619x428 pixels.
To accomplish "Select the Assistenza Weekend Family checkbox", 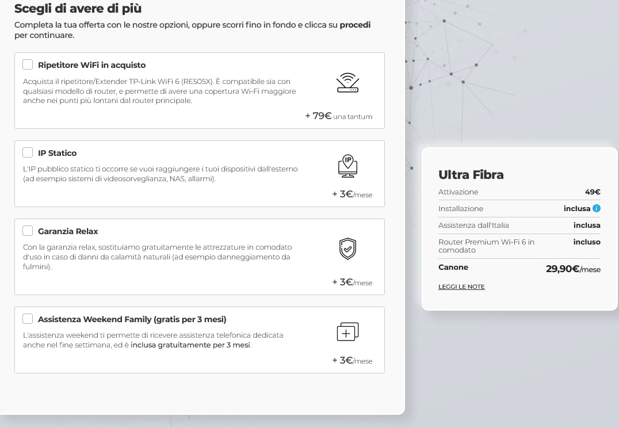I will [28, 319].
